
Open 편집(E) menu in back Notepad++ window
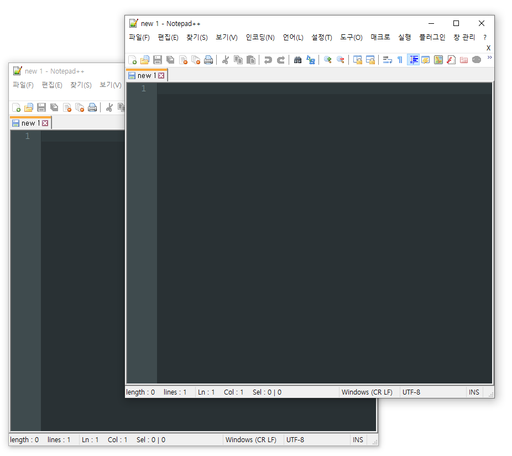click(52, 85)
